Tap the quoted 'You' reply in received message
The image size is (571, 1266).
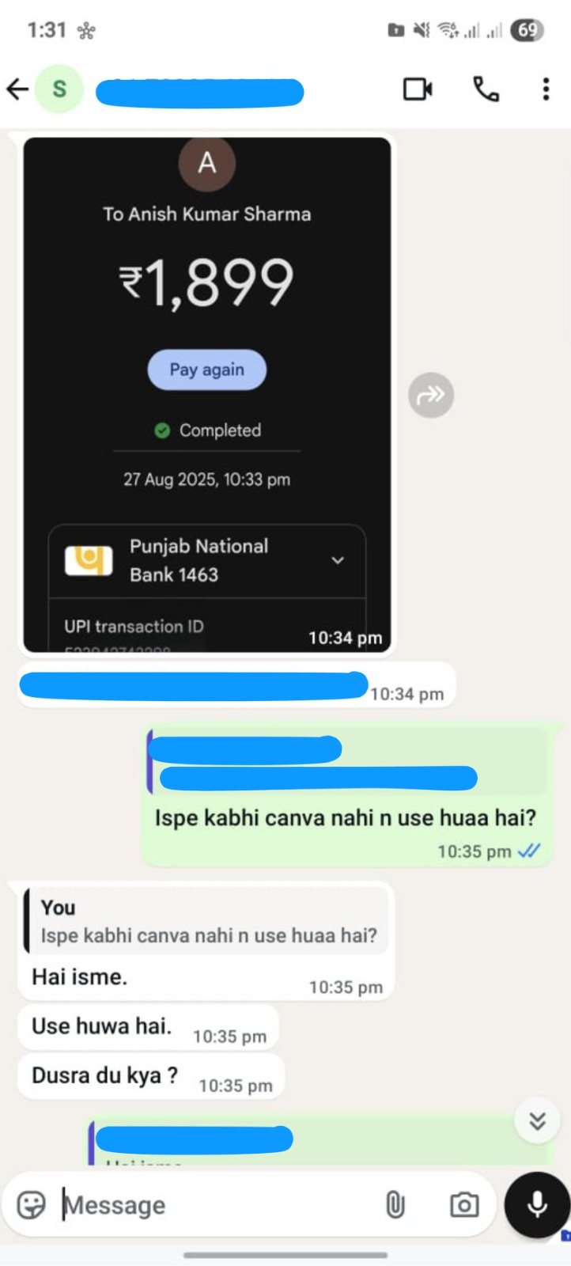coord(206,921)
